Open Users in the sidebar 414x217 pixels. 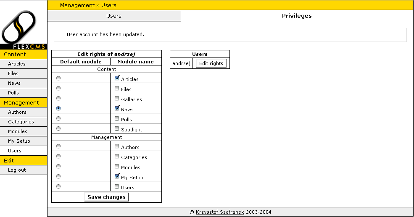[24, 151]
